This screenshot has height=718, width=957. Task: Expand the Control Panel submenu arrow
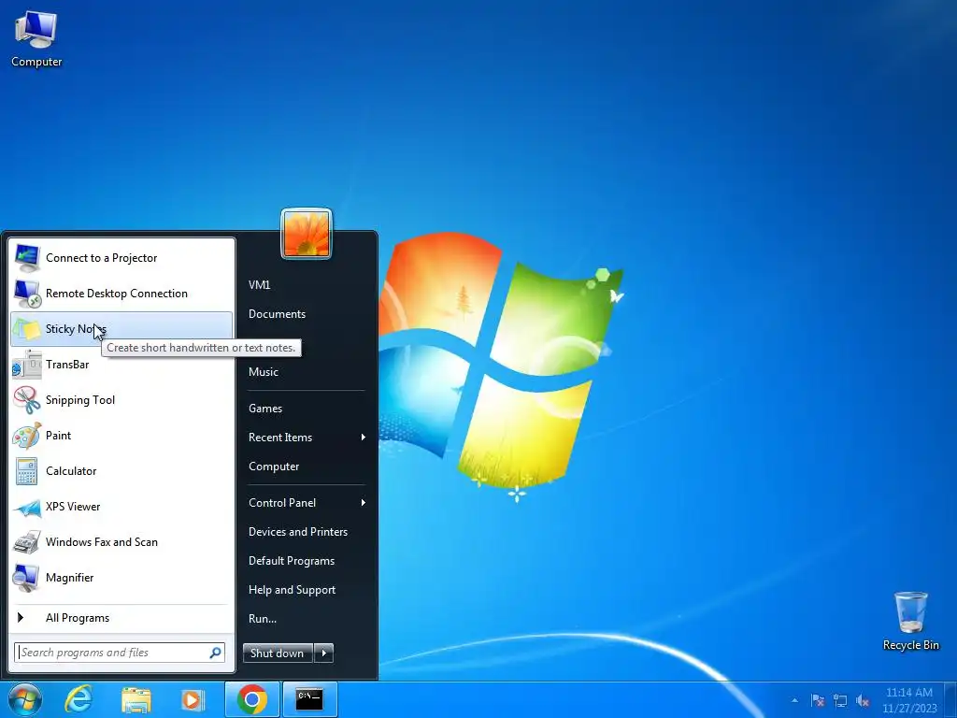tap(364, 502)
